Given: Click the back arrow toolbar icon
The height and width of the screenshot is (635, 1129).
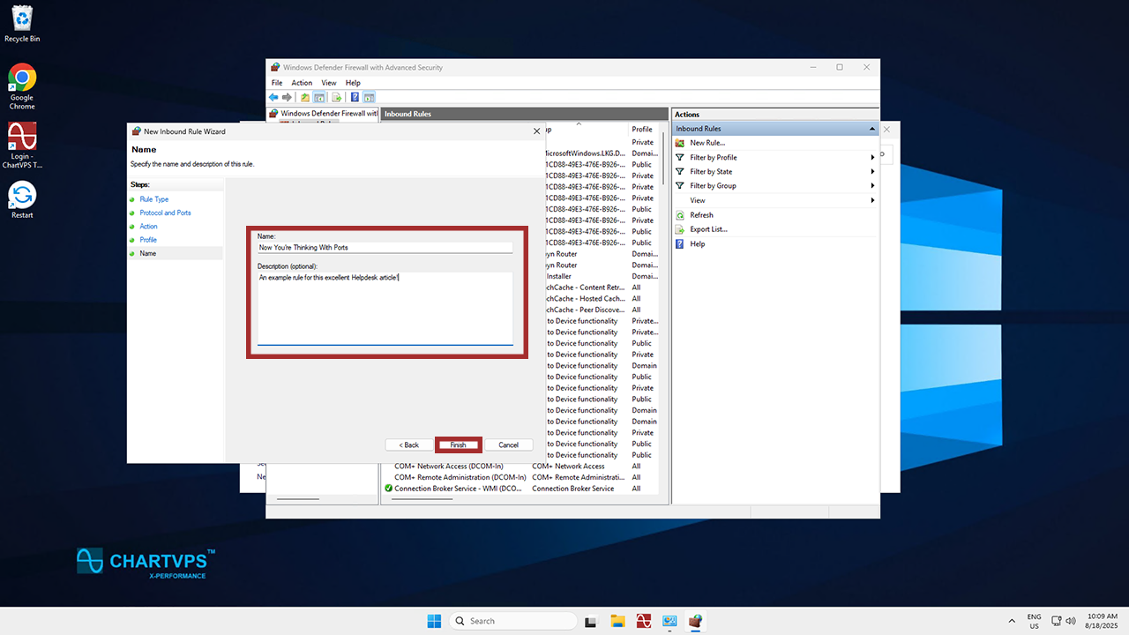Looking at the screenshot, I should [x=273, y=97].
